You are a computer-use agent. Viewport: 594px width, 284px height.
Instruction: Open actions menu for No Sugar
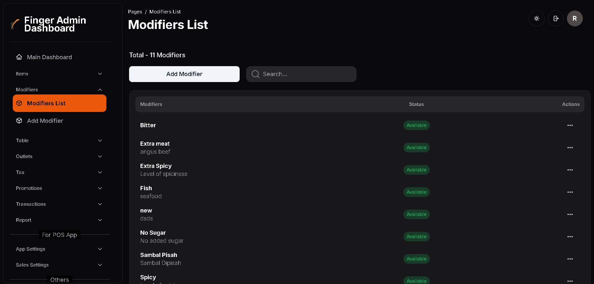(x=570, y=237)
